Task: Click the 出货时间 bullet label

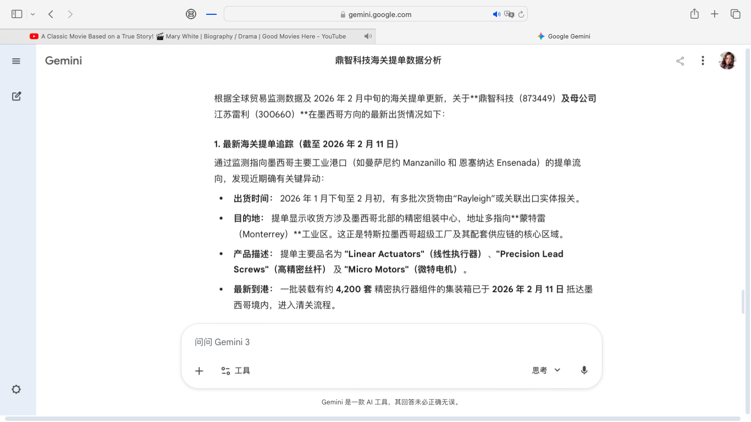Action: click(x=253, y=198)
